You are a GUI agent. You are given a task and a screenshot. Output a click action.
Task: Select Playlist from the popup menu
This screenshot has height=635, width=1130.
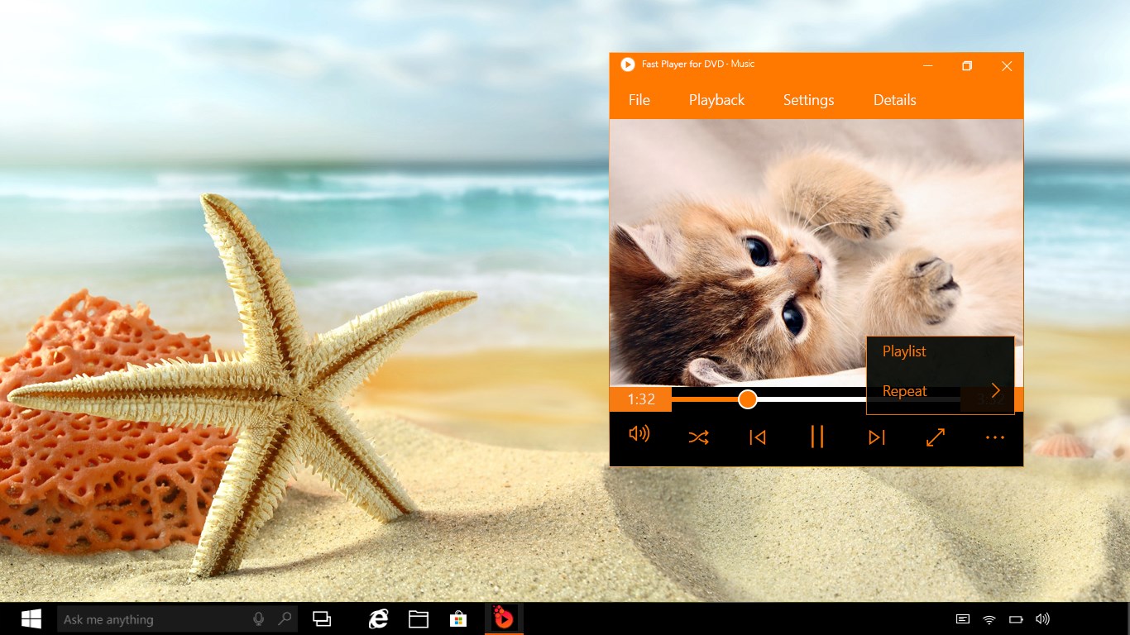pos(903,351)
